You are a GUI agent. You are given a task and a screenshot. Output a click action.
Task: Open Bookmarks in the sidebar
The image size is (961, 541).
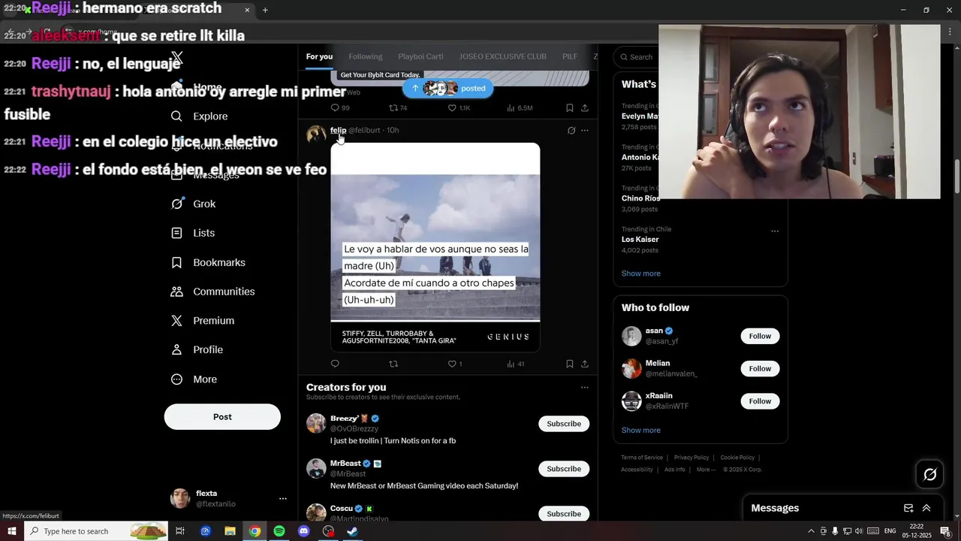(209, 262)
